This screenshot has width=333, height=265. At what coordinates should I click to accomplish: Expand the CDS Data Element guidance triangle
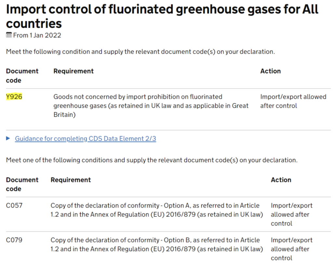(8, 139)
